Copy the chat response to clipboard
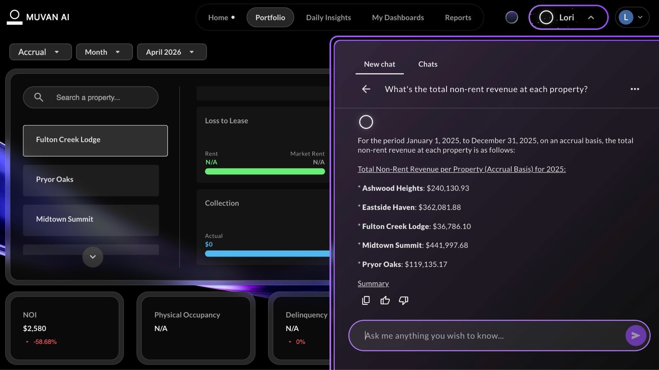 366,300
